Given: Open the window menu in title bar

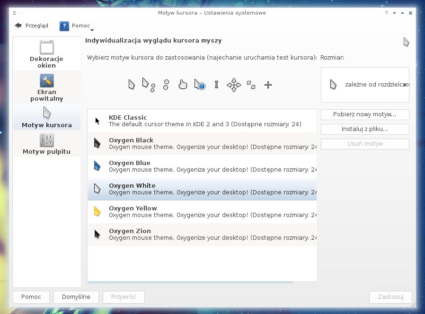Looking at the screenshot, I should (x=14, y=13).
